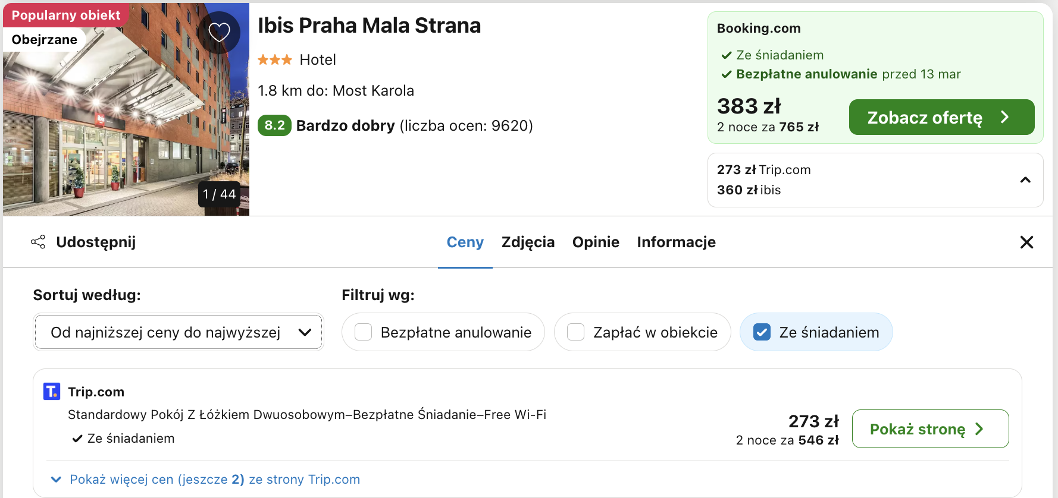This screenshot has height=498, width=1058.
Task: Collapse the Trip.com and ibis price list
Action: (x=1025, y=180)
